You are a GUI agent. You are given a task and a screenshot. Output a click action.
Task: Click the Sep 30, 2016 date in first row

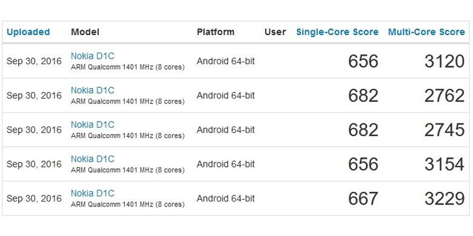click(x=34, y=61)
